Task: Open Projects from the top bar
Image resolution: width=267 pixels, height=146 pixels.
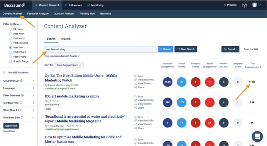Action: (230, 5)
